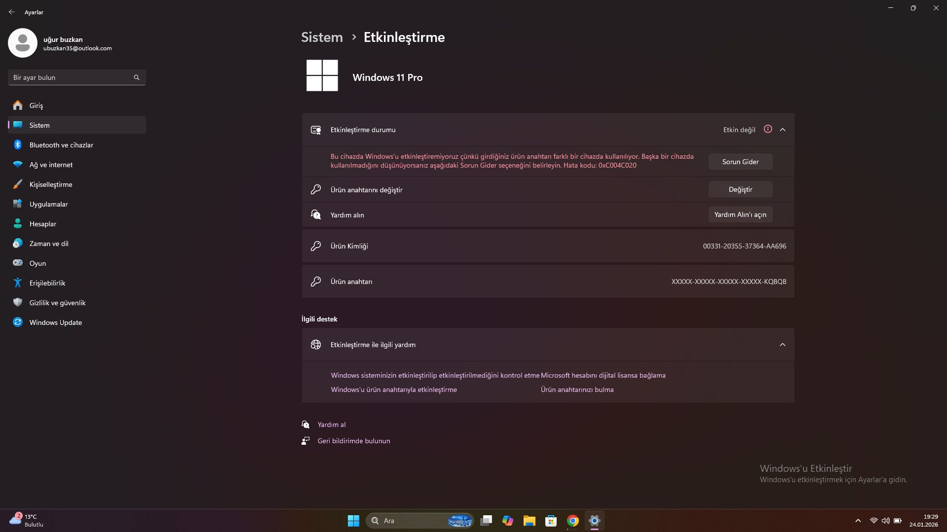This screenshot has height=532, width=947.
Task: Open Ürün anahtarınızı bulma link
Action: tap(577, 390)
